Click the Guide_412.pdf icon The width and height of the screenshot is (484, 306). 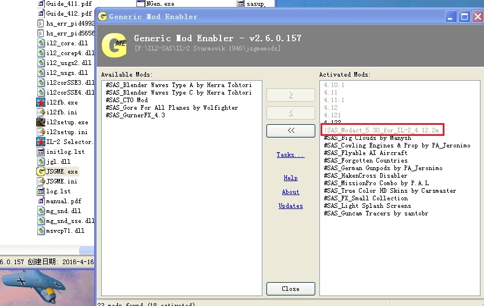tap(41, 13)
